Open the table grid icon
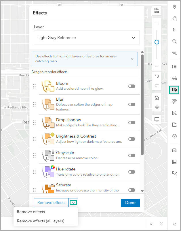181x231 pixels. point(174,162)
